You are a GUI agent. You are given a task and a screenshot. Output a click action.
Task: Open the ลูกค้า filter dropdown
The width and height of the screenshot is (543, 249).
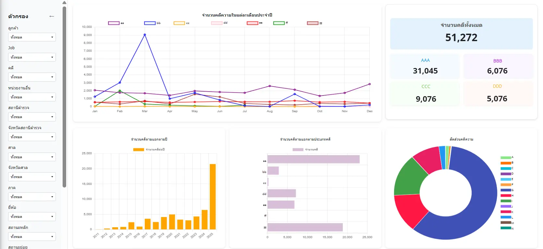coord(32,37)
